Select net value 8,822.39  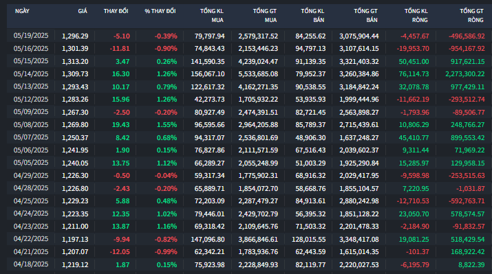(471, 264)
